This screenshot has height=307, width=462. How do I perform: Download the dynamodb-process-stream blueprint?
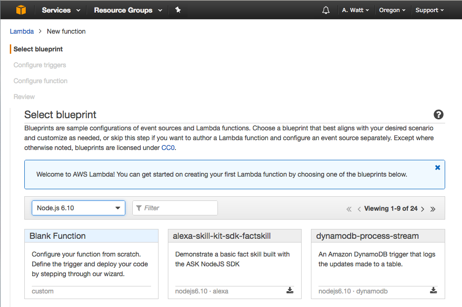coord(433,290)
